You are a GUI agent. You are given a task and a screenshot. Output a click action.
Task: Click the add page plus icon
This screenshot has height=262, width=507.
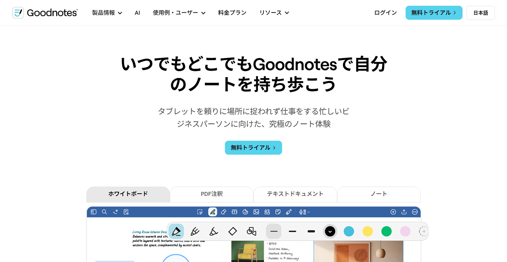pos(393,212)
